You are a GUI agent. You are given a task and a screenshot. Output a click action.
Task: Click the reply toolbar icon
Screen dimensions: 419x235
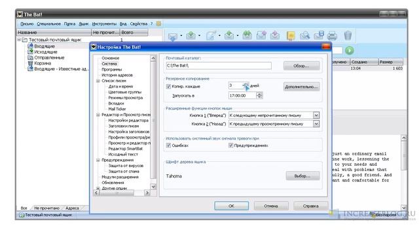pos(229,35)
